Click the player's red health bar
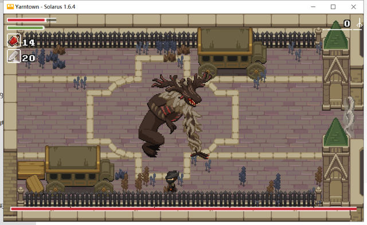The width and height of the screenshot is (367, 225). coord(32,20)
